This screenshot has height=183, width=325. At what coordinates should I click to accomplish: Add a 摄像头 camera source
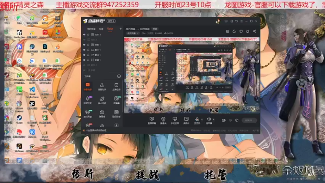(163, 120)
